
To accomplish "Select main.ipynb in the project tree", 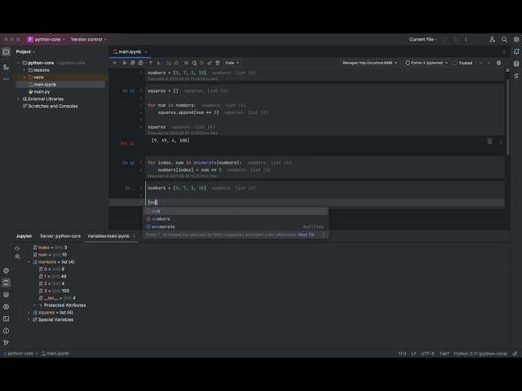I will point(45,85).
